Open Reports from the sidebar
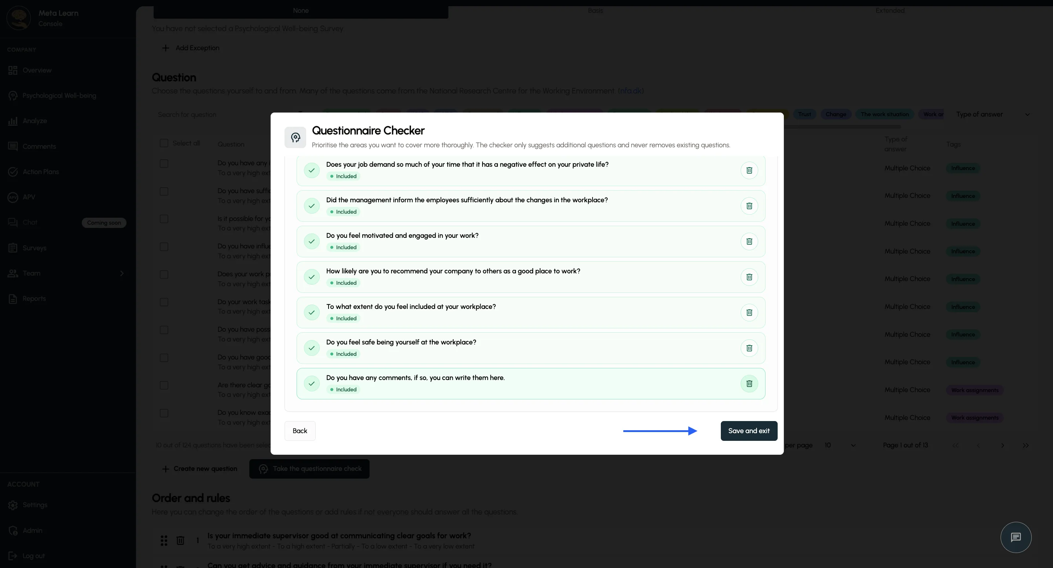Screen dimensions: 1053x568 (34, 299)
